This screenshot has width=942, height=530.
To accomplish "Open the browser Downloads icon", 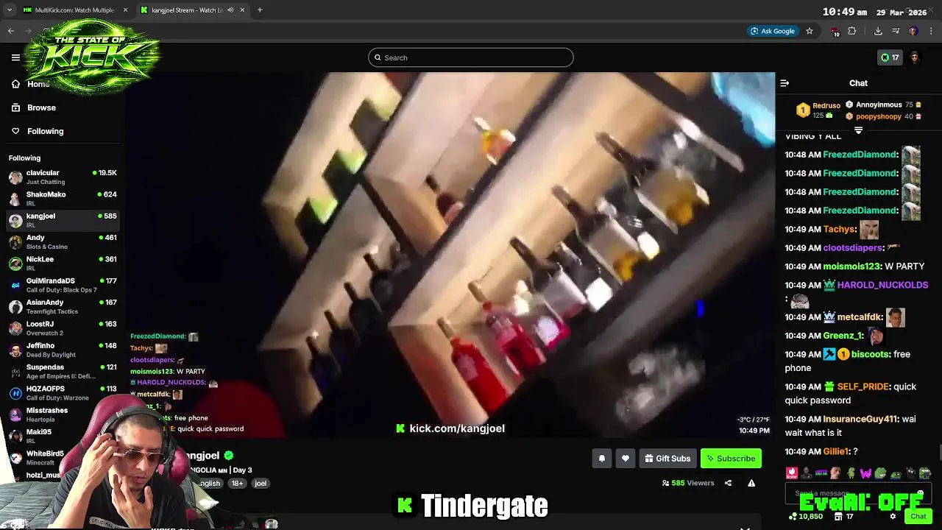I will point(878,31).
